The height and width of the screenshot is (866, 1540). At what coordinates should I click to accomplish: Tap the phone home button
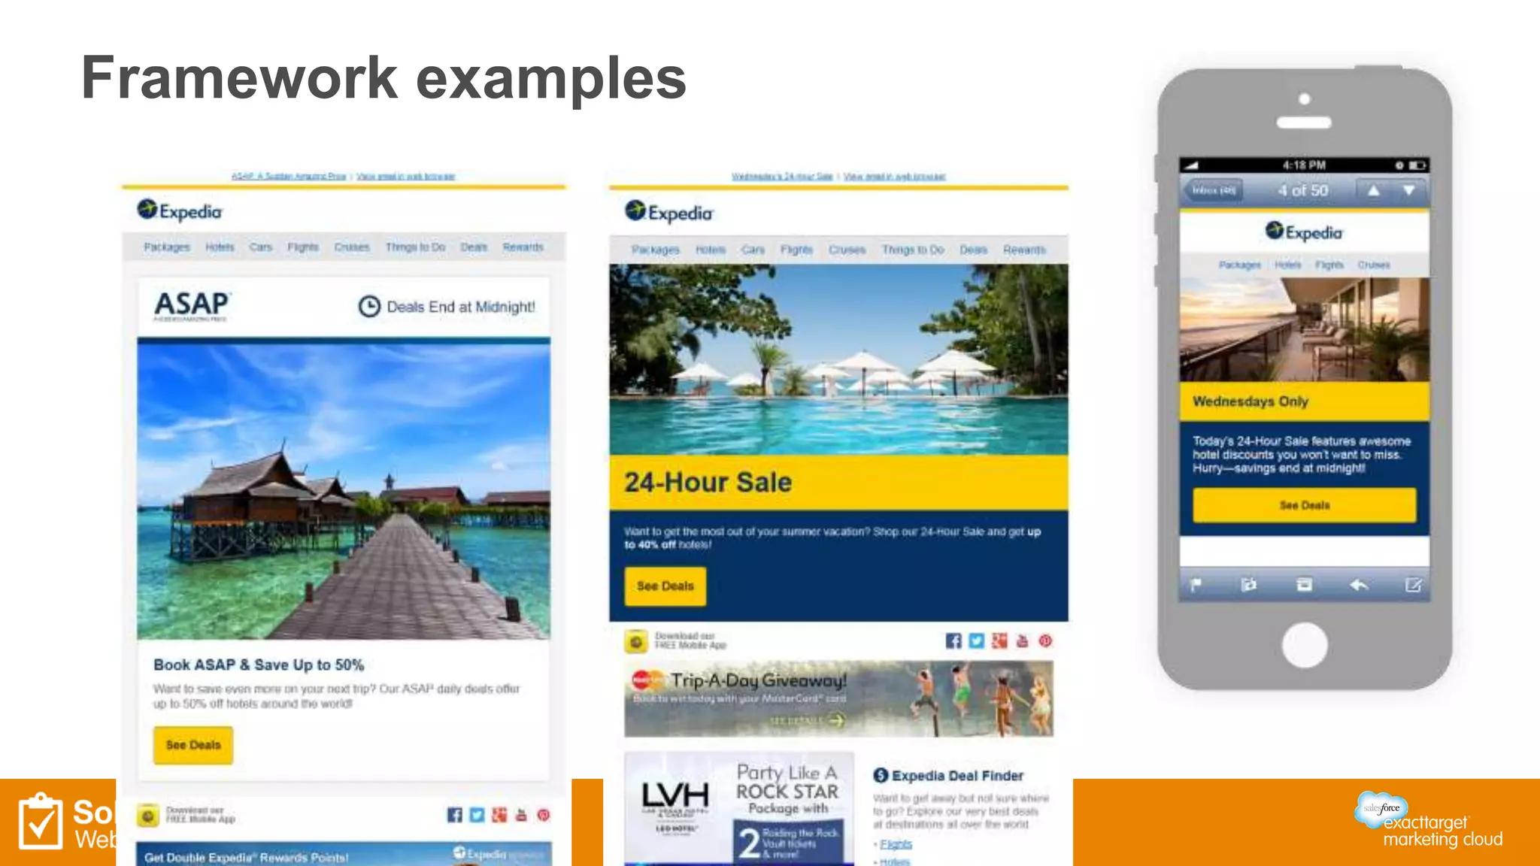[x=1305, y=645]
